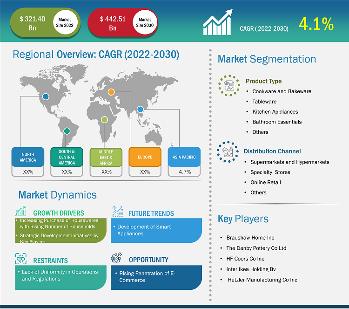Click the Restraints chain link icon
The height and width of the screenshot is (309, 349).
(x=21, y=259)
